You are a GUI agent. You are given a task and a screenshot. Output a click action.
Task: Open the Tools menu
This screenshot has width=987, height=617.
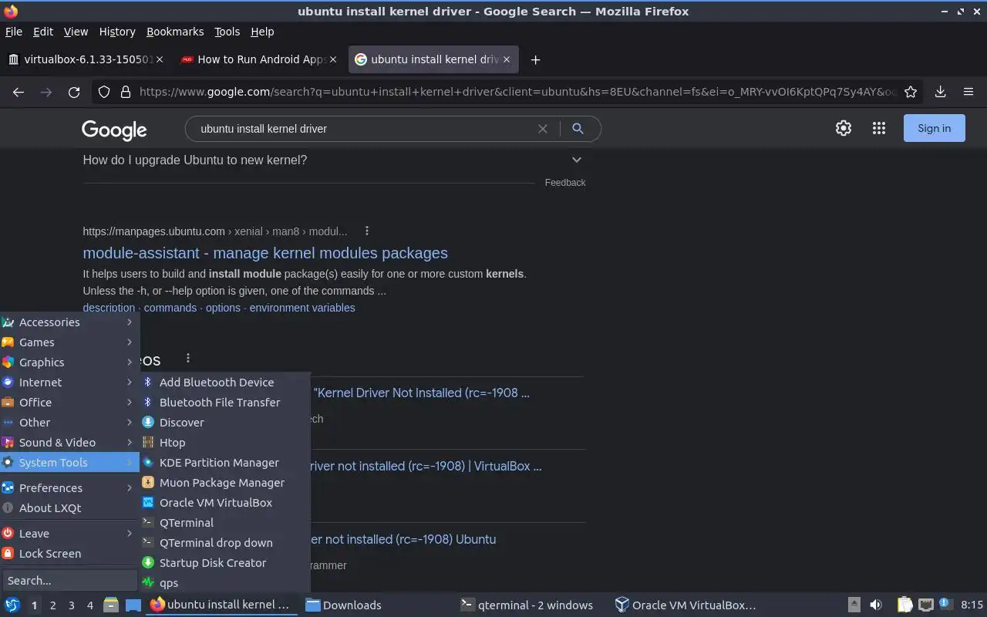coord(227,32)
